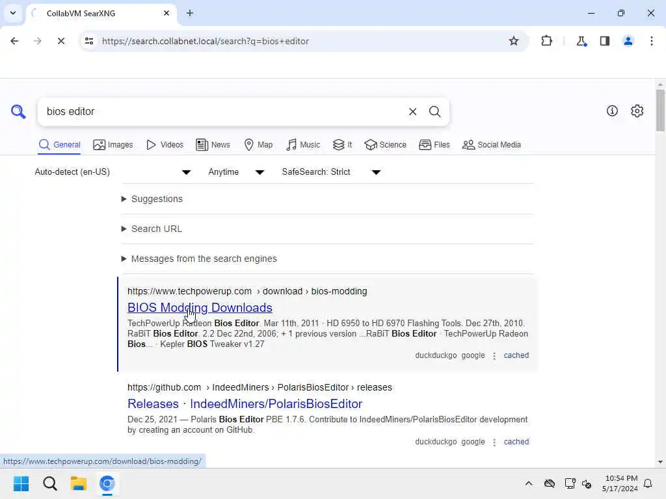Switch to the Music tab
Image resolution: width=666 pixels, height=499 pixels.
[x=303, y=145]
